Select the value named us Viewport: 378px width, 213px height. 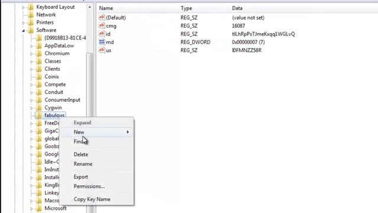point(109,50)
